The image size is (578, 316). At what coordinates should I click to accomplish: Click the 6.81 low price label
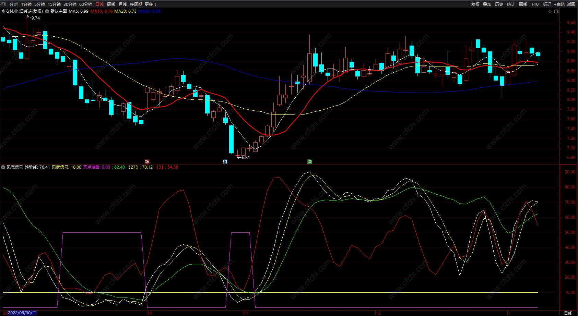point(246,158)
